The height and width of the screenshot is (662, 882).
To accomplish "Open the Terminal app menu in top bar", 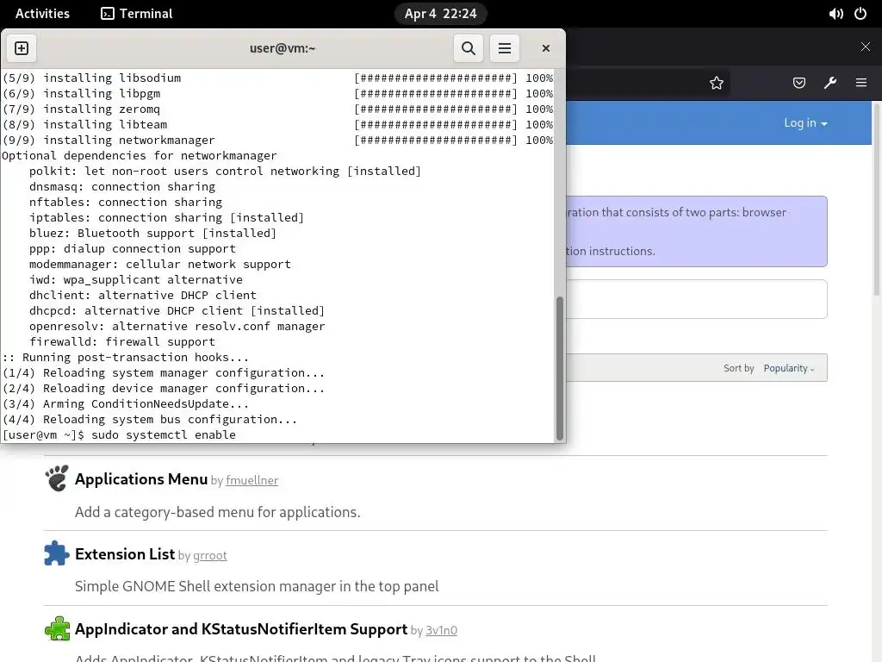I will pos(137,14).
